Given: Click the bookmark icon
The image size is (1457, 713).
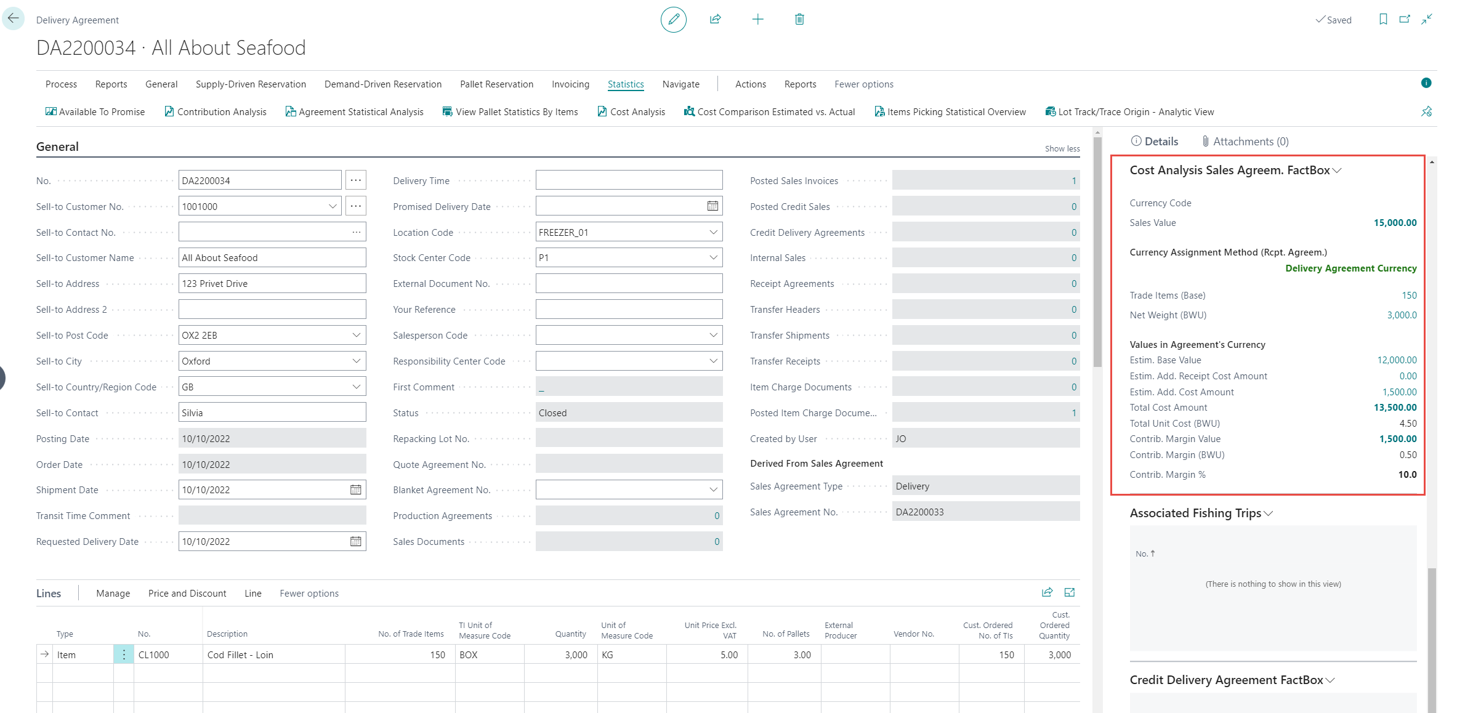Looking at the screenshot, I should pyautogui.click(x=1383, y=20).
